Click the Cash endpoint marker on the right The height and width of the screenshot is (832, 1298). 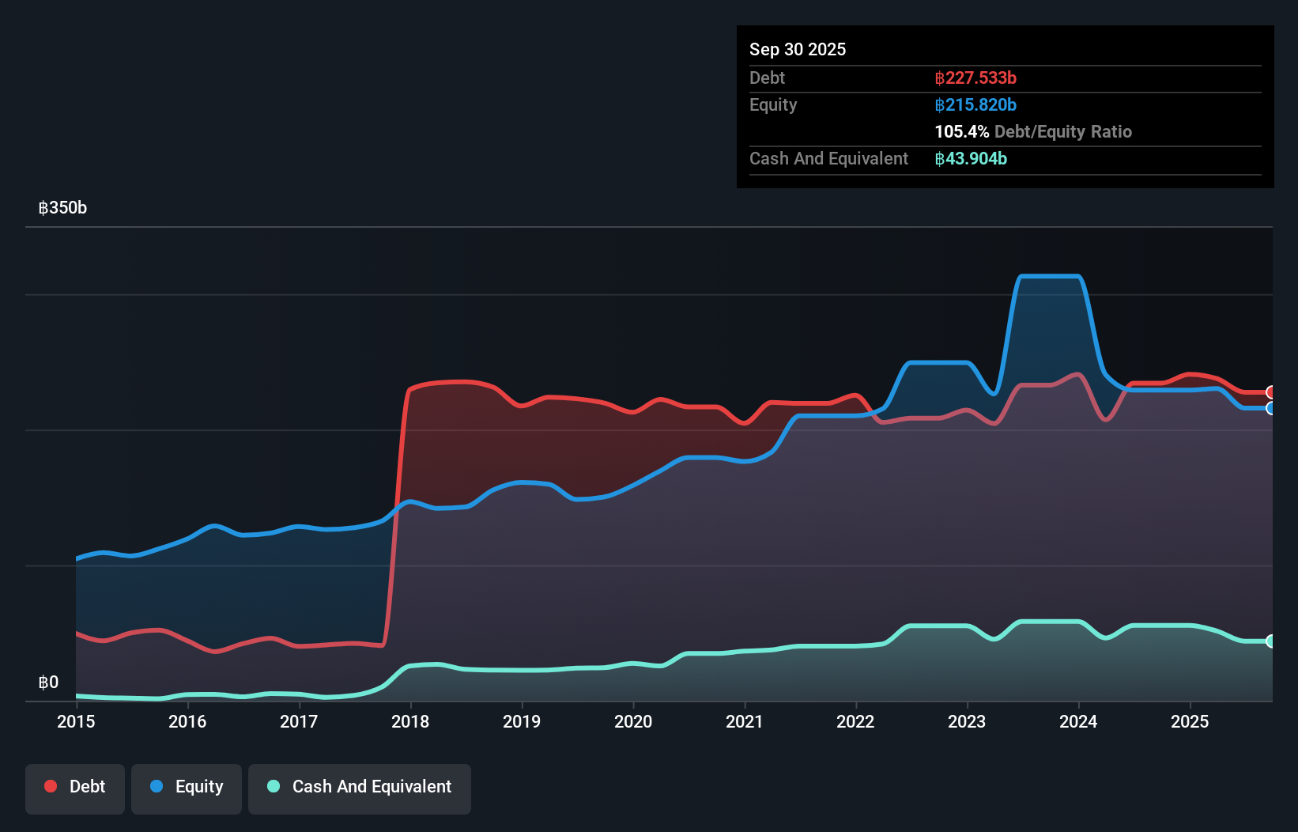tap(1271, 641)
